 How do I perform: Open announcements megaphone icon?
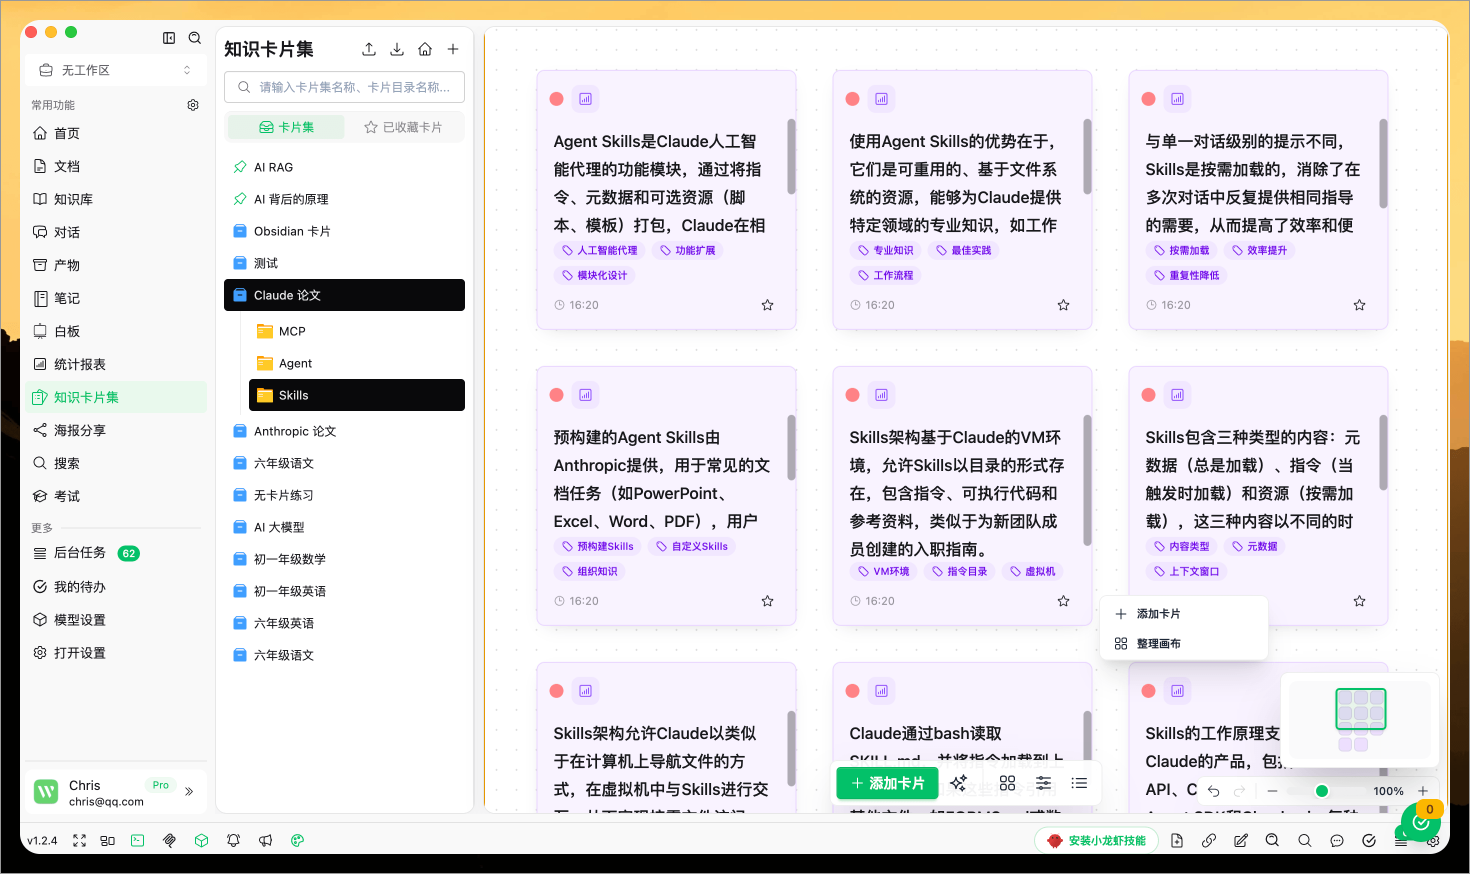265,840
